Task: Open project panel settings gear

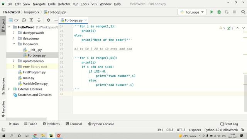Action: point(49,20)
